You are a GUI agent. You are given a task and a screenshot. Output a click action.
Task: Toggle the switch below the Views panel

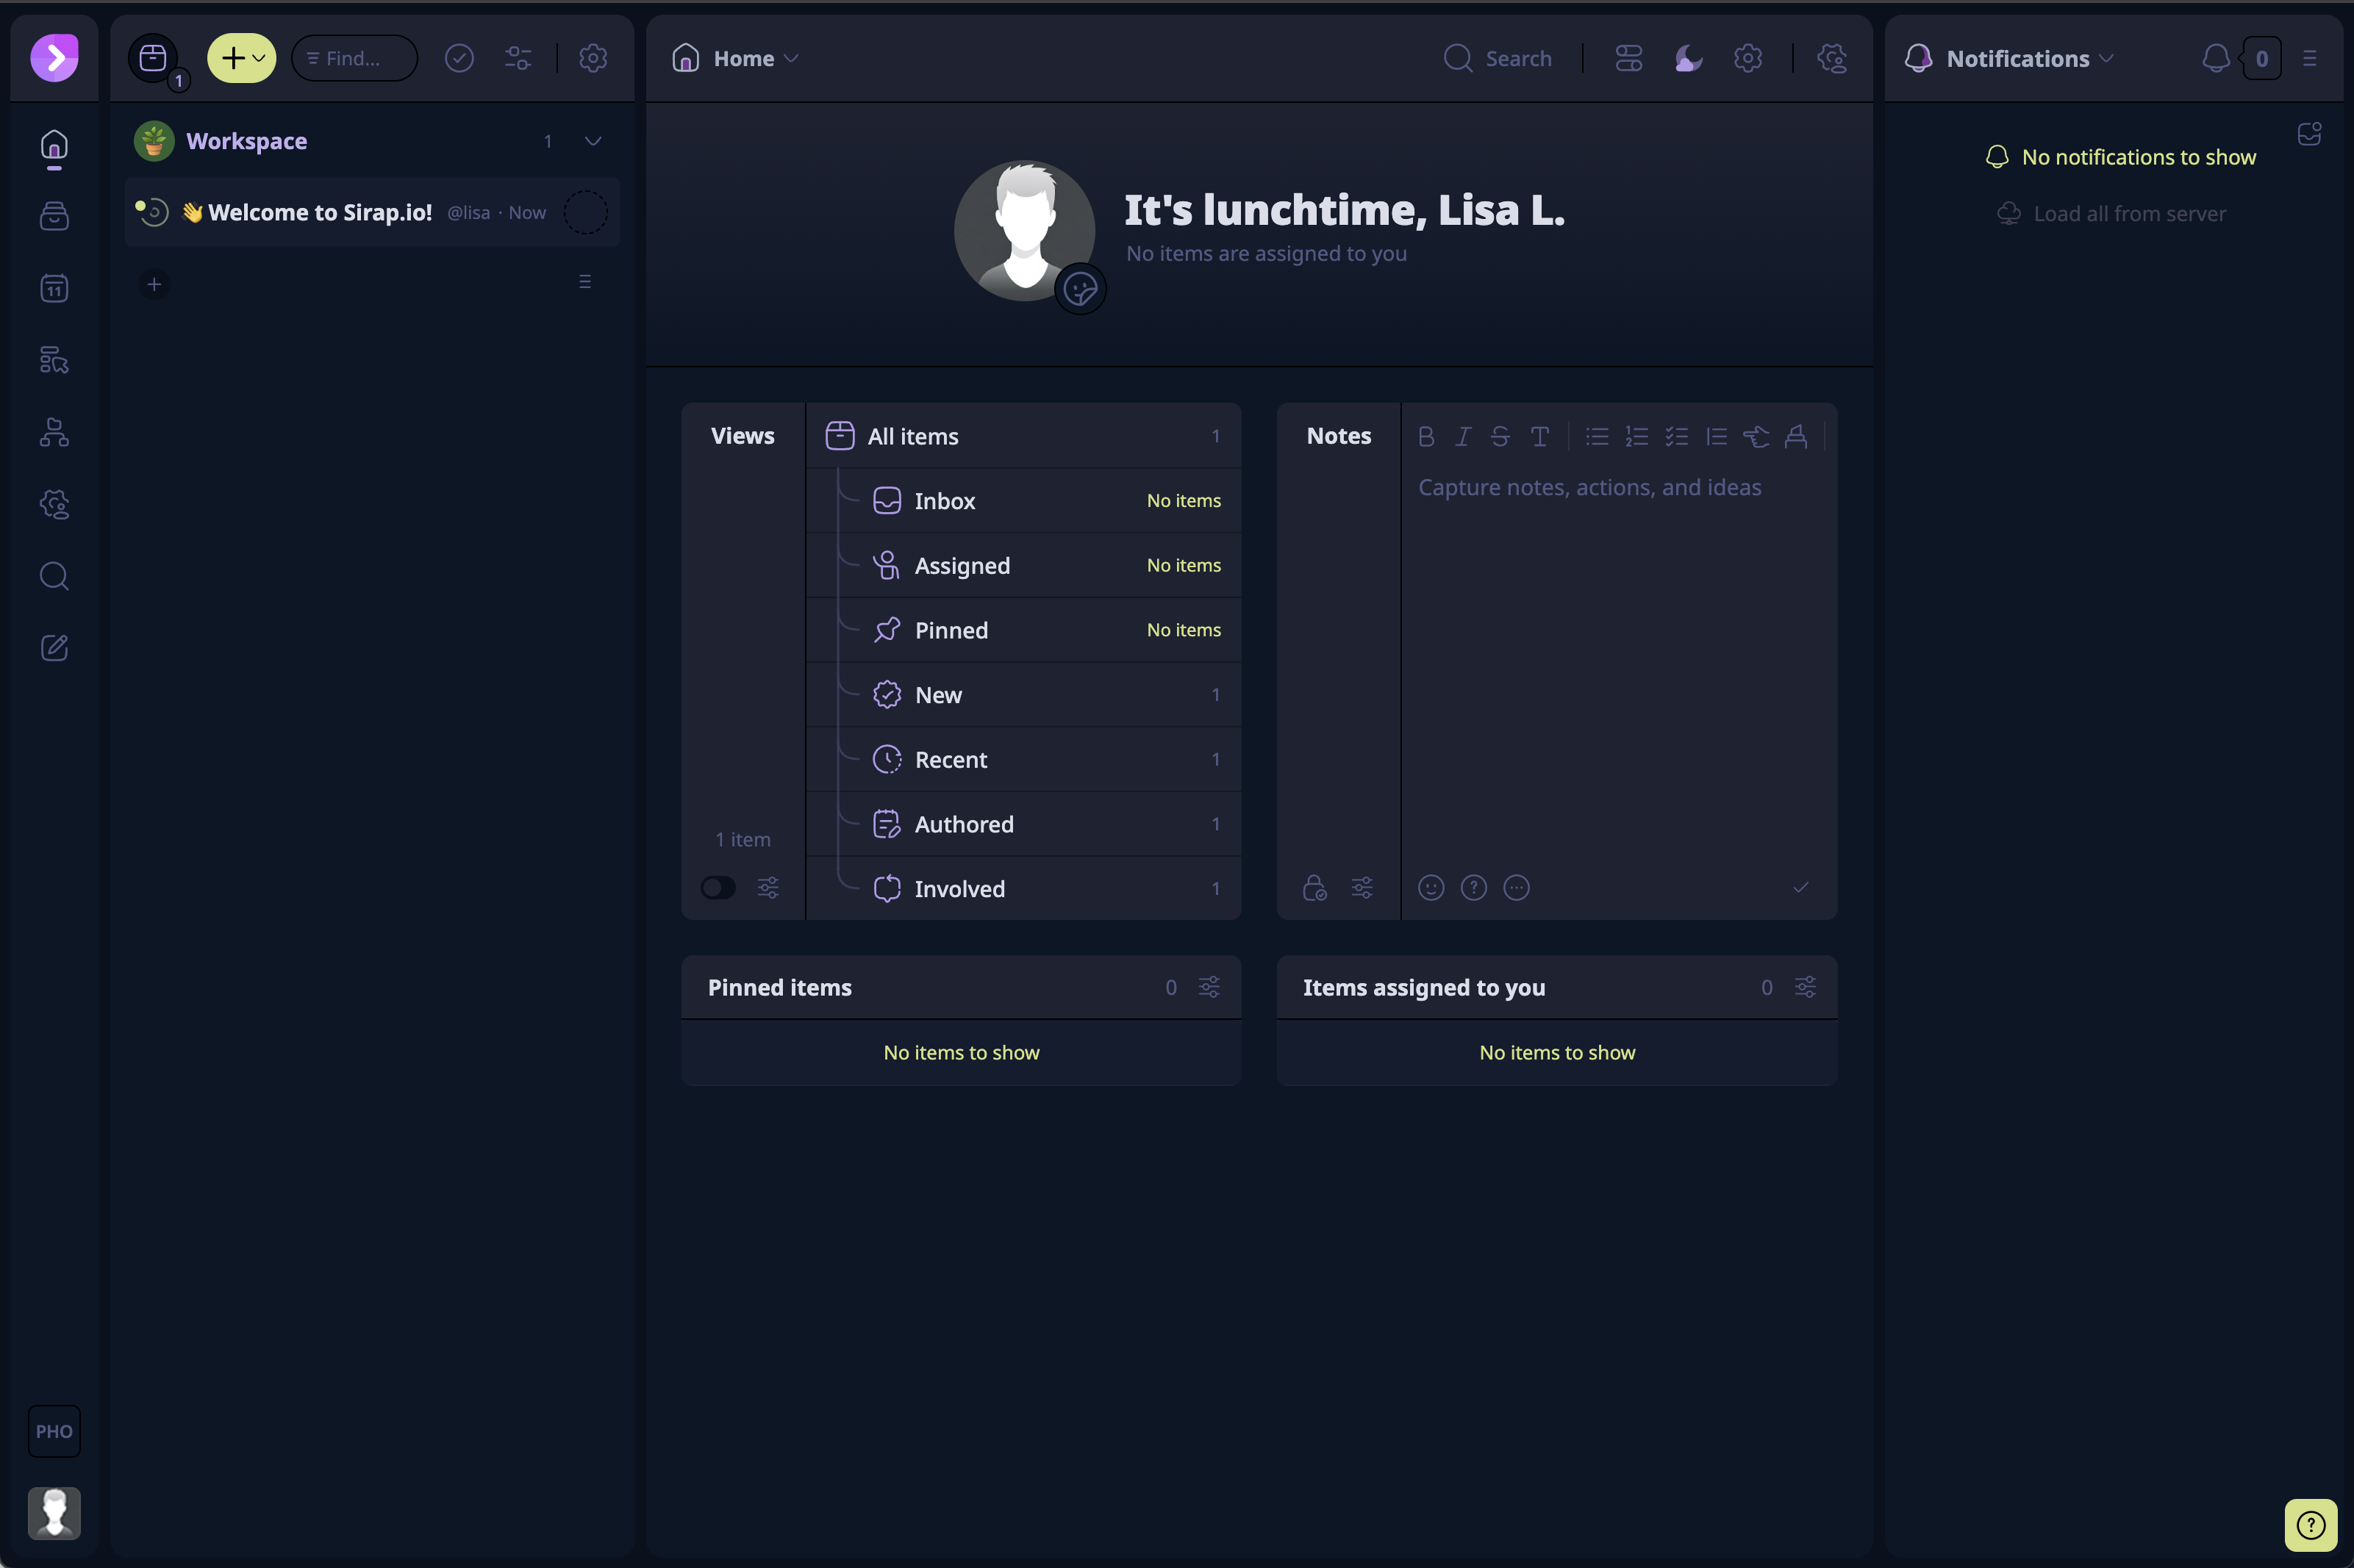coord(718,887)
